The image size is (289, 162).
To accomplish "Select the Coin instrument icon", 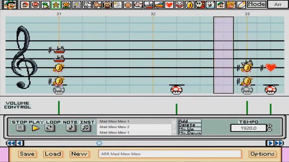I will click(x=190, y=4).
